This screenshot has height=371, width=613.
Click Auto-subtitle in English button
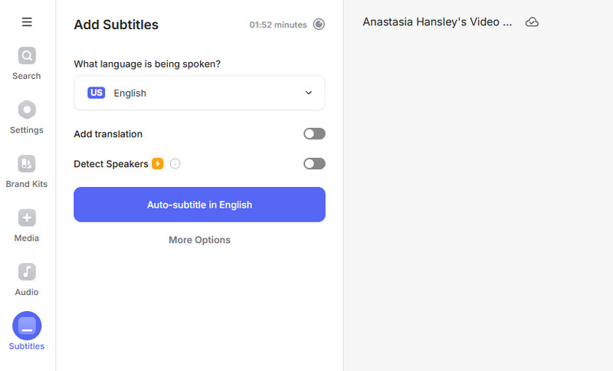199,205
